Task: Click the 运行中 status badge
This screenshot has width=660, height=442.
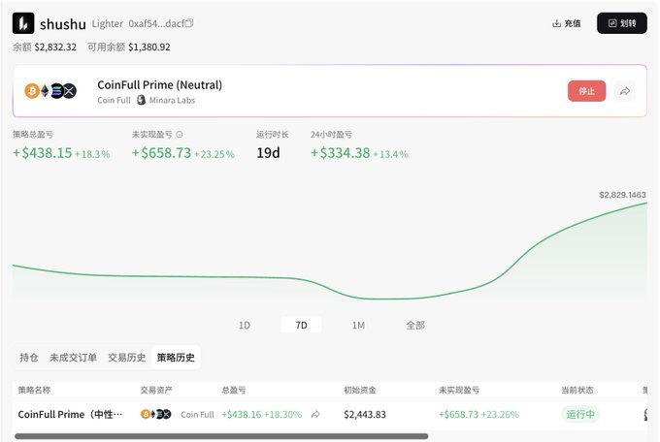Action: [580, 414]
